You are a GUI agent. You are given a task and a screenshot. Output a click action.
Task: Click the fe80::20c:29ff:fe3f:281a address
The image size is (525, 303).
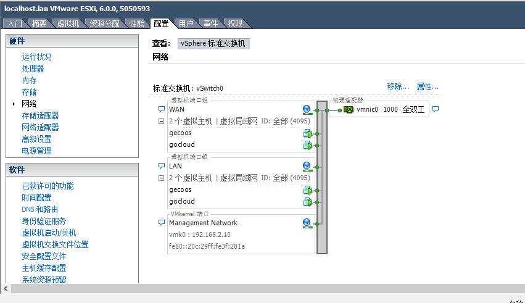(x=207, y=246)
